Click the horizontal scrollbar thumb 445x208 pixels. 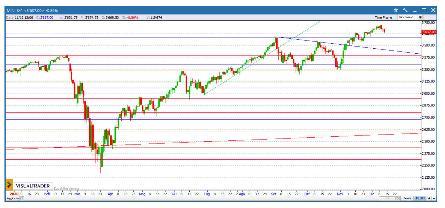[x=387, y=198]
